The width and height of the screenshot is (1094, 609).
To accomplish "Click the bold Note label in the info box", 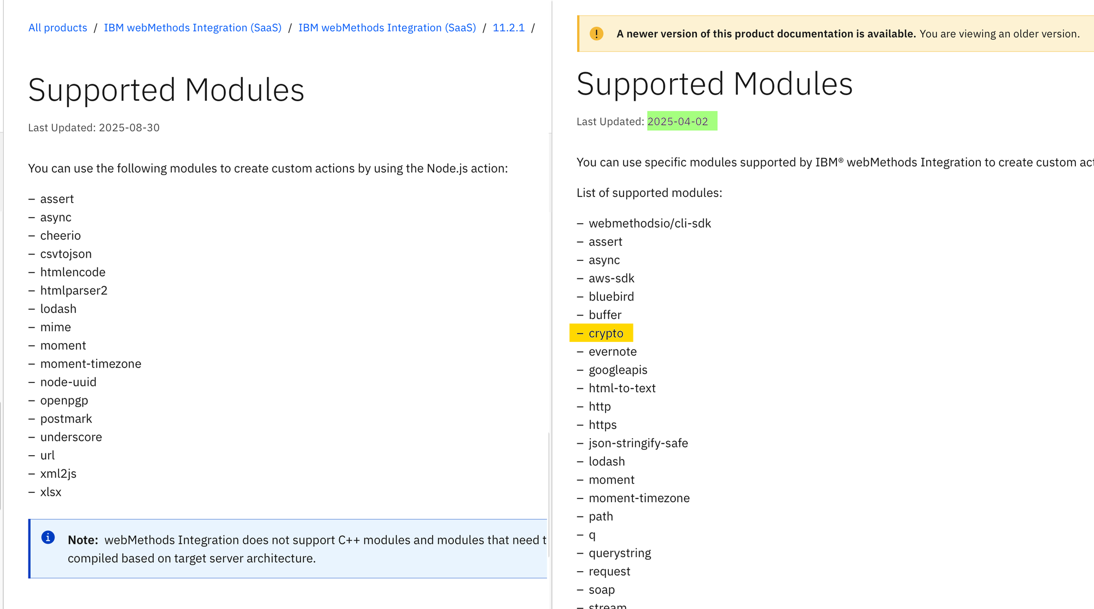I will pos(83,540).
